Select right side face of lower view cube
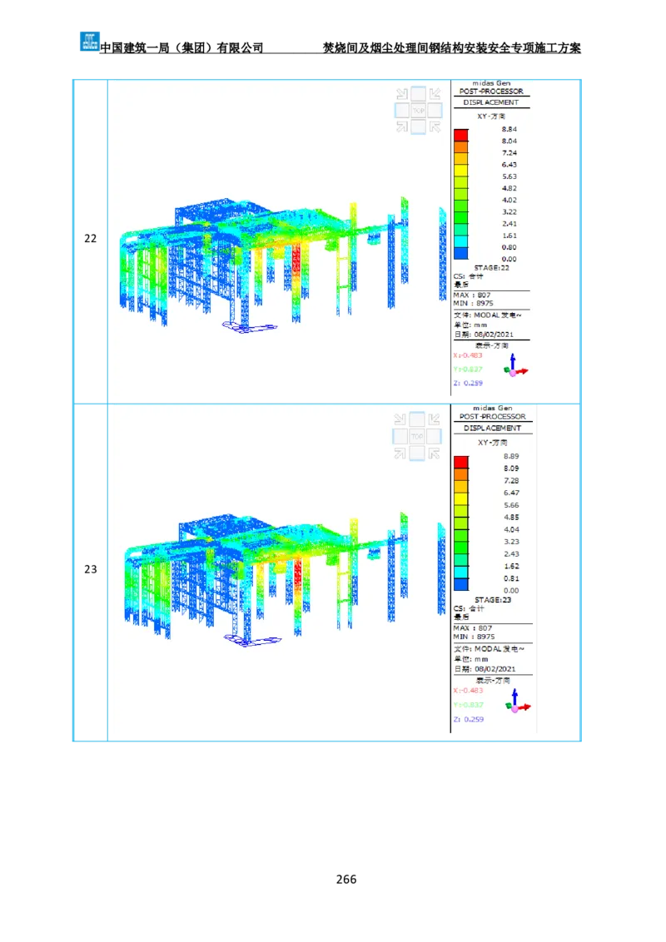This screenshot has width=666, height=942. pyautogui.click(x=435, y=436)
